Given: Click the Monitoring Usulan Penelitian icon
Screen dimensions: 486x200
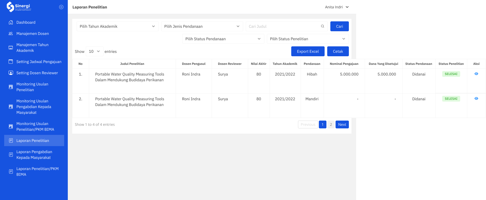Looking at the screenshot, I should click(x=11, y=87).
